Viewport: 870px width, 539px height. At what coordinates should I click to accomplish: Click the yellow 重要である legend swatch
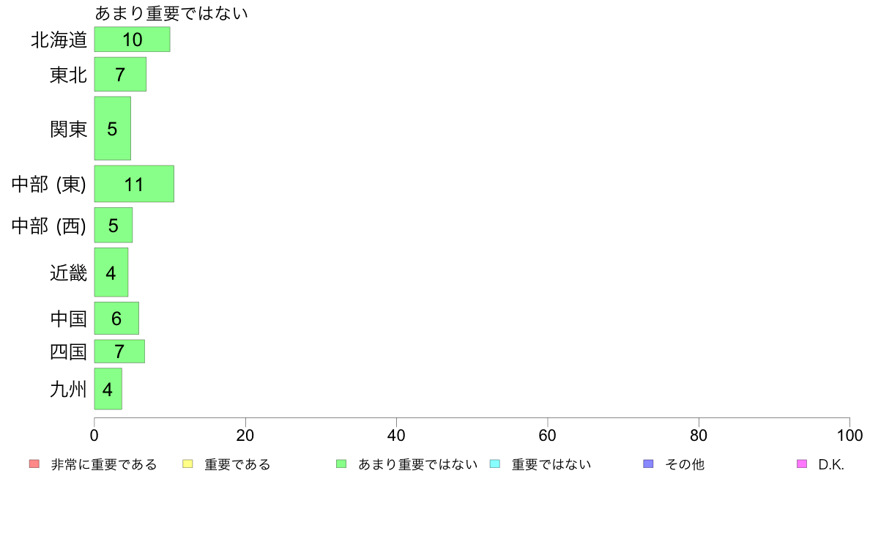[x=187, y=464]
